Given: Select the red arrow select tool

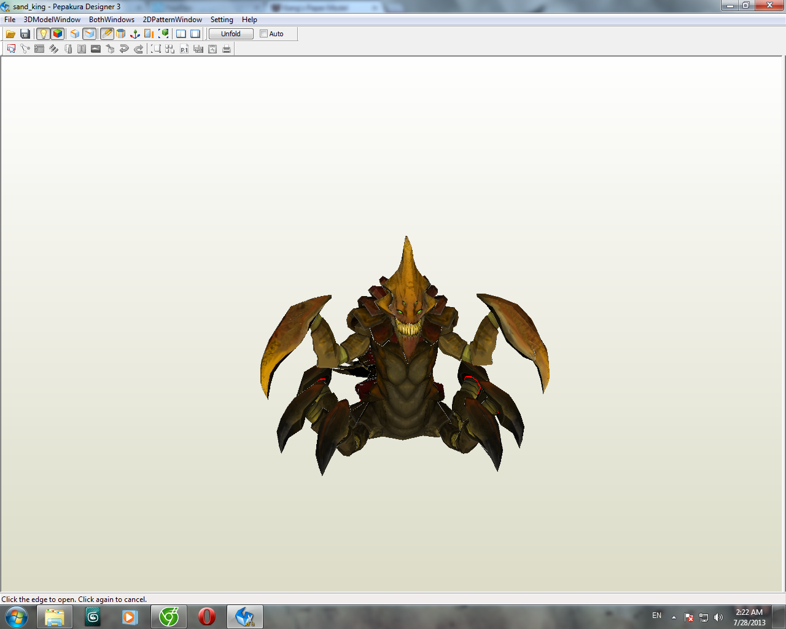Looking at the screenshot, I should 11,49.
